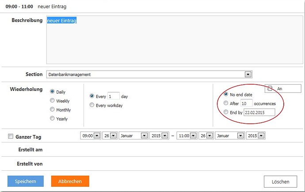Screen dimensions: 305x192
Task: Open the start day 26 dropdown
Action: click(110, 136)
